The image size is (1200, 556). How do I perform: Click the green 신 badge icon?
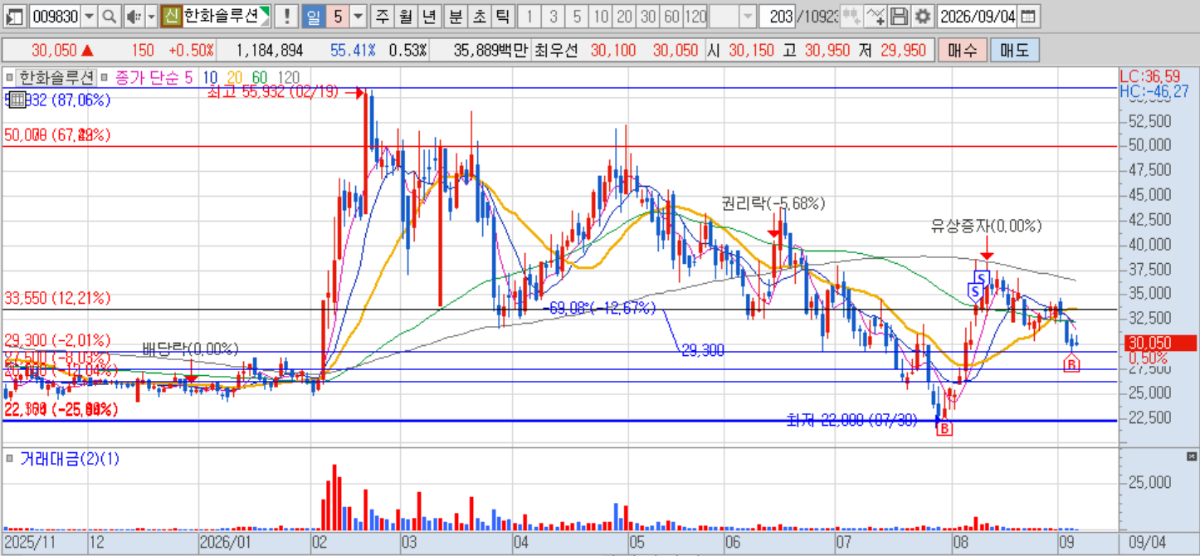171,16
